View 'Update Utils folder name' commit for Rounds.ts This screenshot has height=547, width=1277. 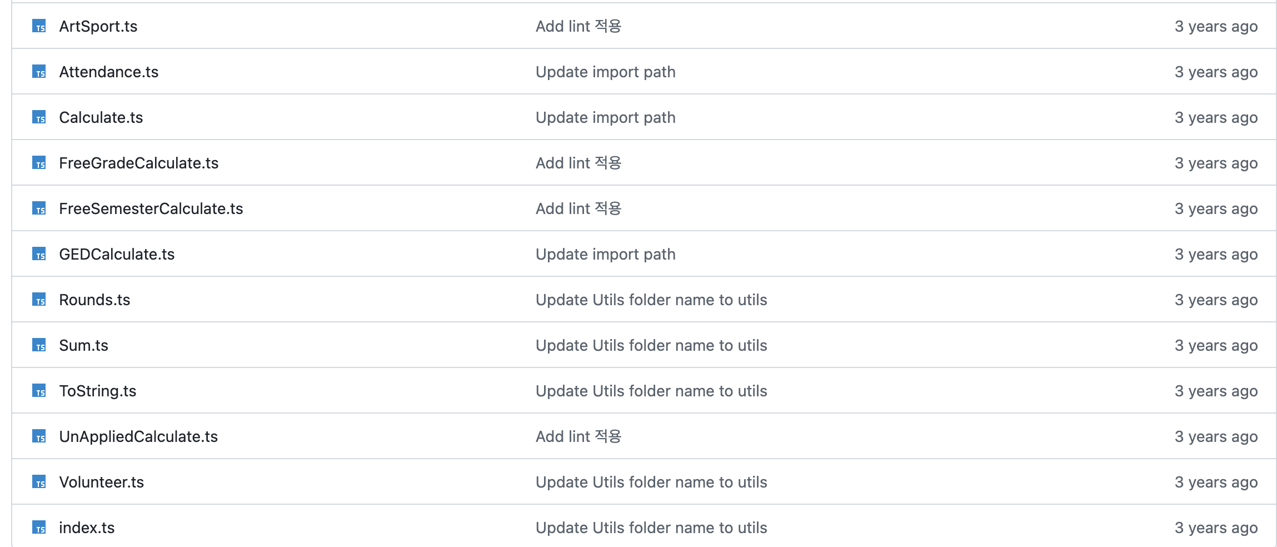tap(651, 300)
